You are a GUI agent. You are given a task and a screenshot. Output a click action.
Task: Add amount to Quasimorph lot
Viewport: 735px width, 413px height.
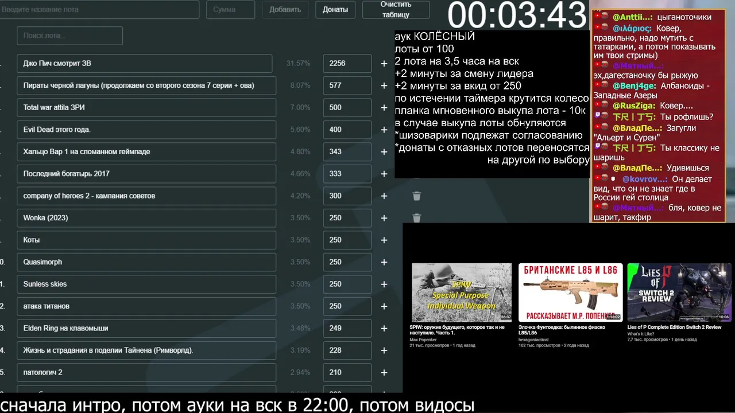384,262
